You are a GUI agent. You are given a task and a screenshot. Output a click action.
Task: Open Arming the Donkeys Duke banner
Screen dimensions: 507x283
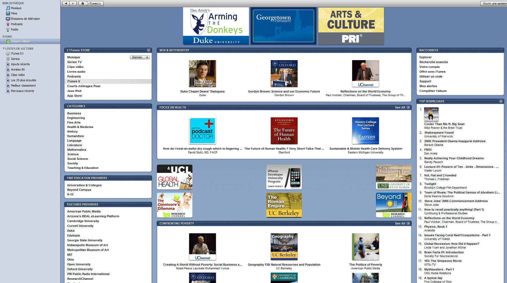tap(216, 26)
